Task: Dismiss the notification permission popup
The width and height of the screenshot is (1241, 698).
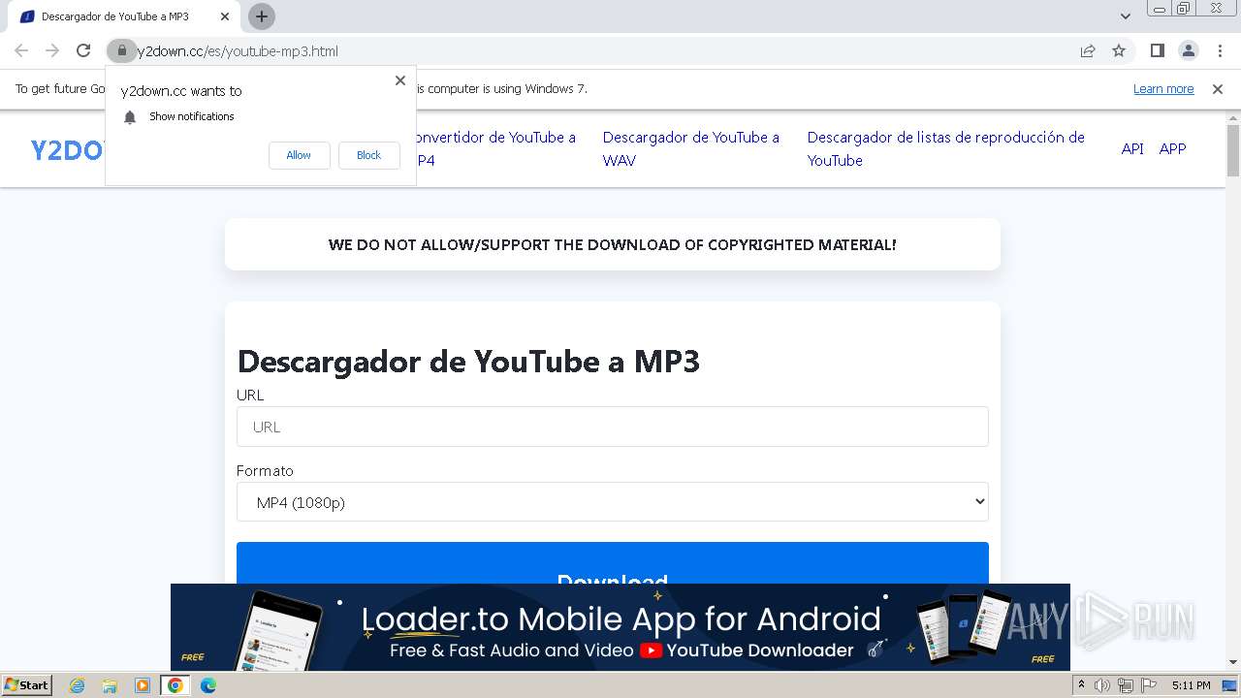Action: pyautogui.click(x=400, y=80)
